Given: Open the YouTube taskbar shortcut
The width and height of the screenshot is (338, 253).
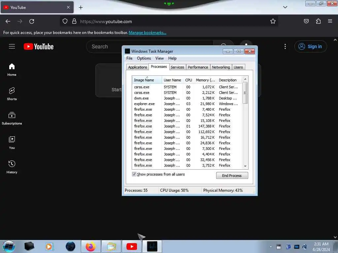Looking at the screenshot, I should tap(131, 246).
